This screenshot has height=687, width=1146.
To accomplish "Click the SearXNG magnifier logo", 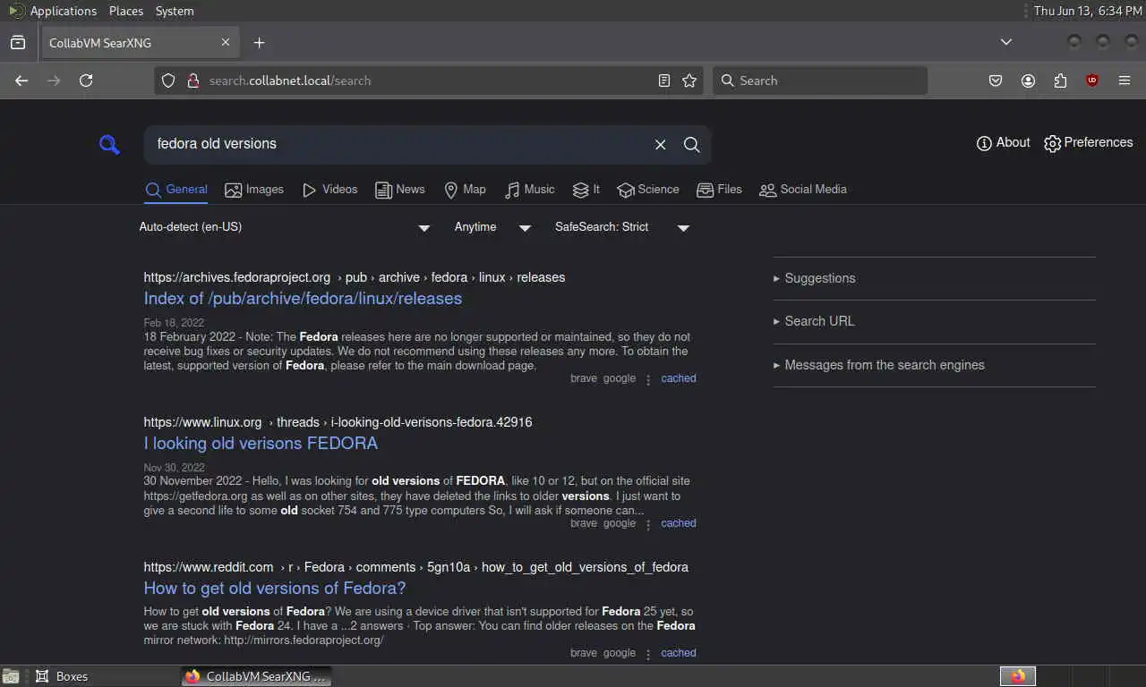I will [109, 144].
